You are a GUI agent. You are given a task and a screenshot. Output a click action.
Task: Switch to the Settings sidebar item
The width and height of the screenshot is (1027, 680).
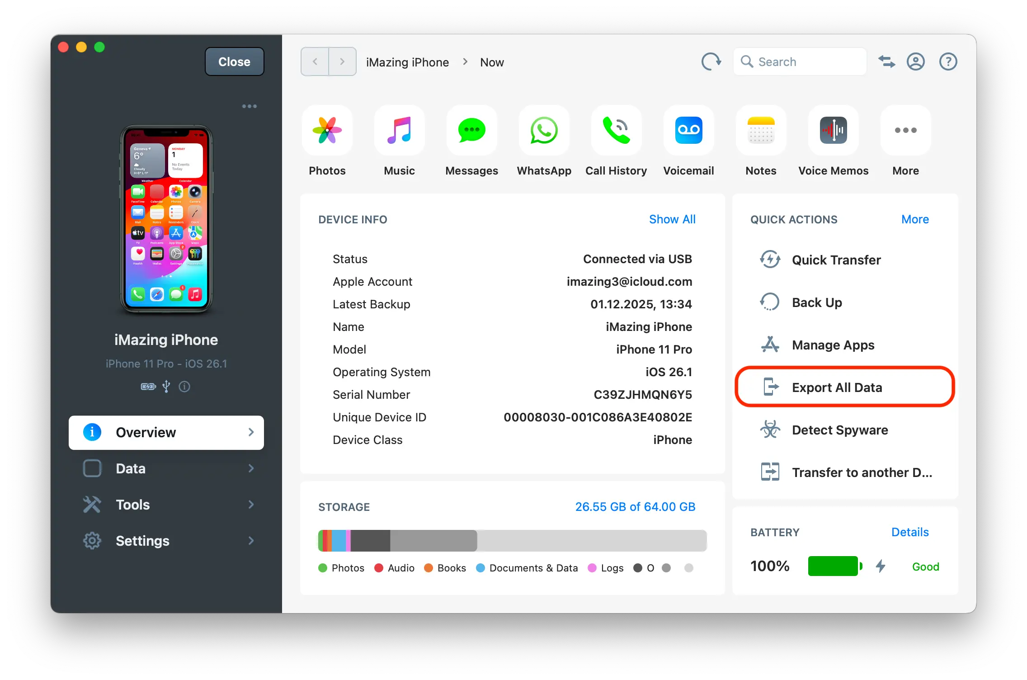[x=166, y=541]
